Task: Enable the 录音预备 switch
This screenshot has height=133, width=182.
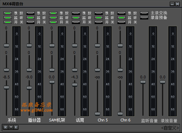Action: (144, 17)
